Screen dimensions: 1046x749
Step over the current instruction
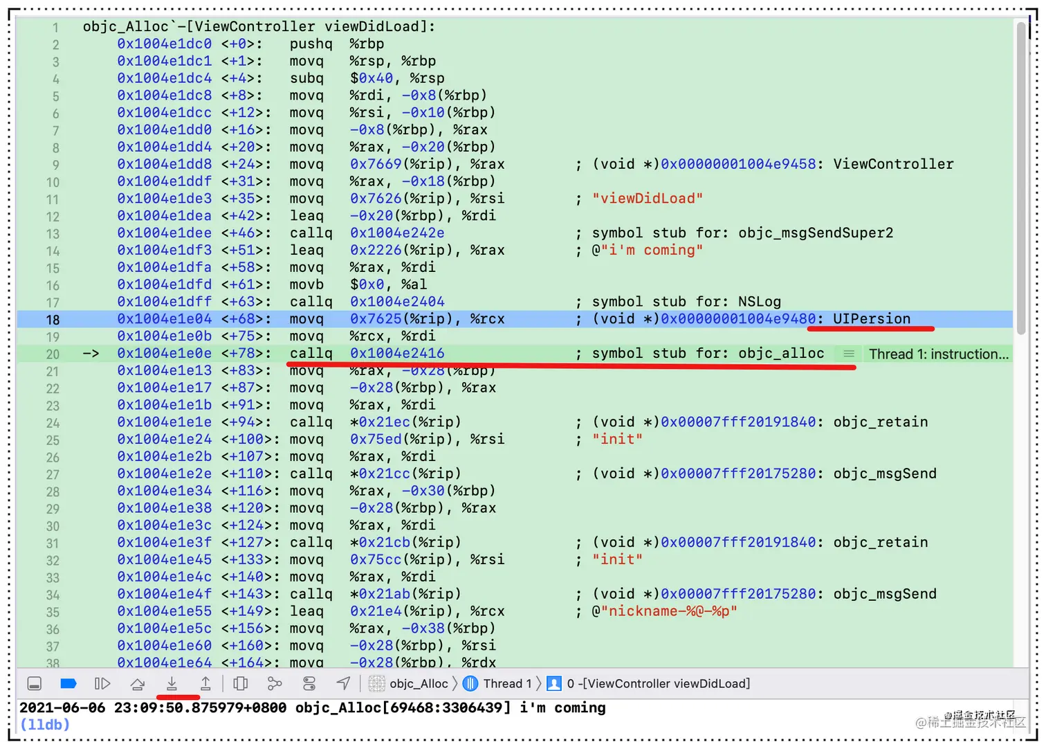(x=137, y=684)
